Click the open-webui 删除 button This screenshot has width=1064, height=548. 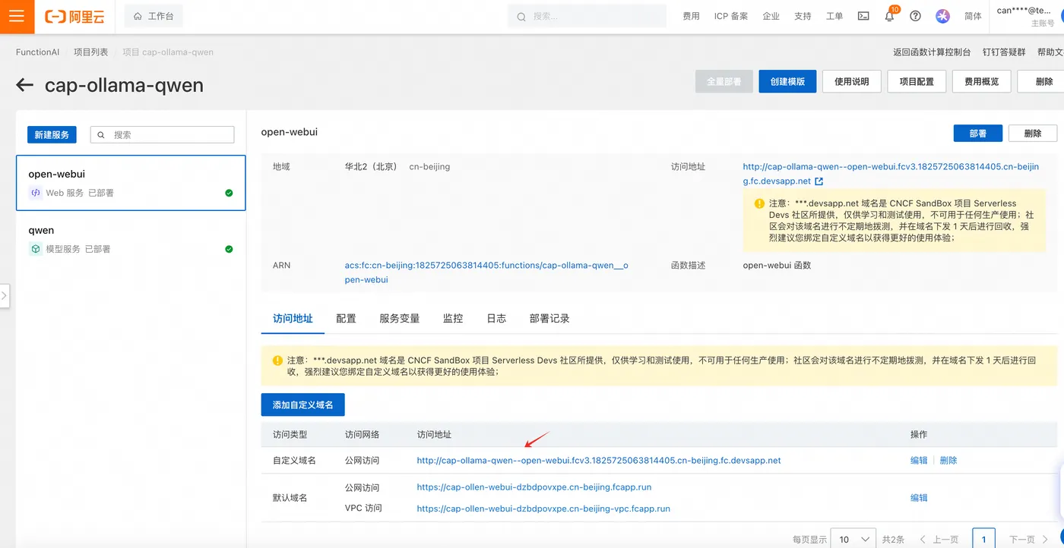(x=1033, y=133)
